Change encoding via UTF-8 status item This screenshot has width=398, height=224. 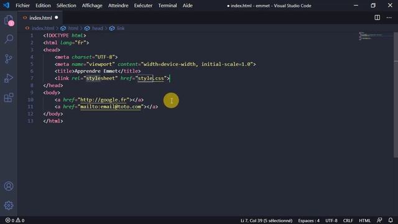click(x=331, y=220)
